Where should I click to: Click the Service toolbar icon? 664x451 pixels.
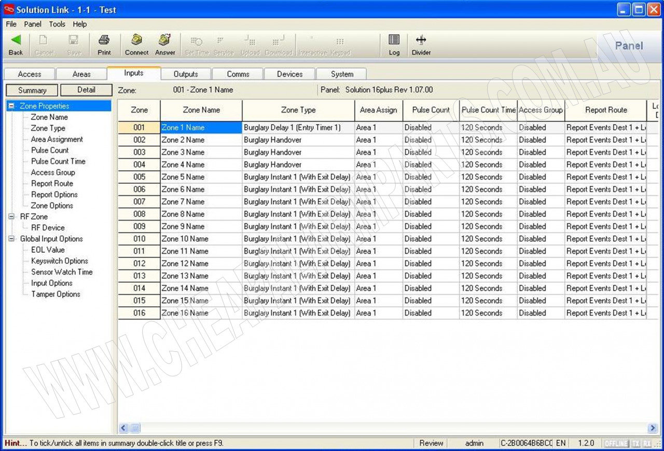tap(224, 45)
